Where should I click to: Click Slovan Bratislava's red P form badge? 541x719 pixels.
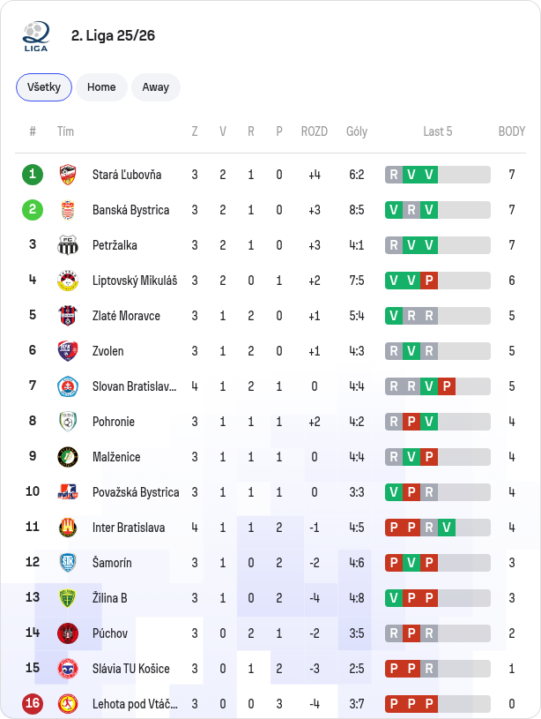447,386
